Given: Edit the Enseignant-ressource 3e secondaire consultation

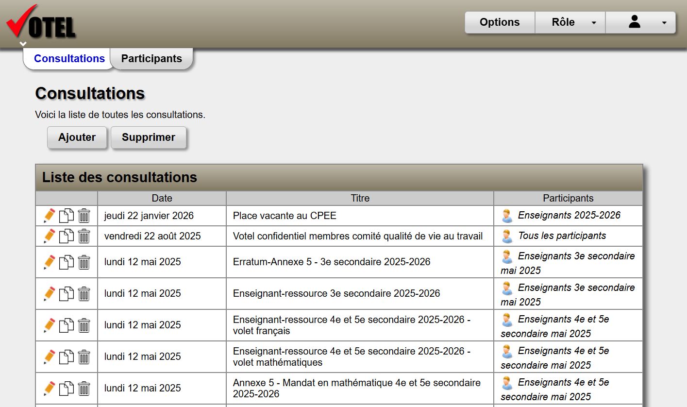Looking at the screenshot, I should click(49, 293).
